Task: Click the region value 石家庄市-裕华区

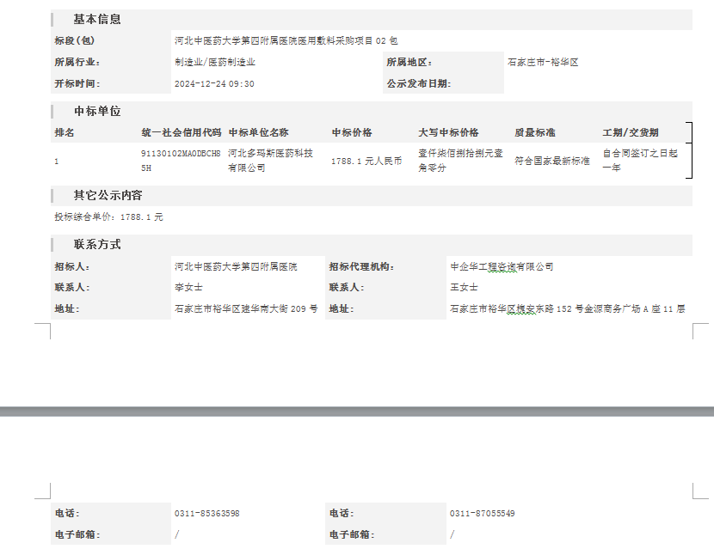Action: click(x=542, y=62)
